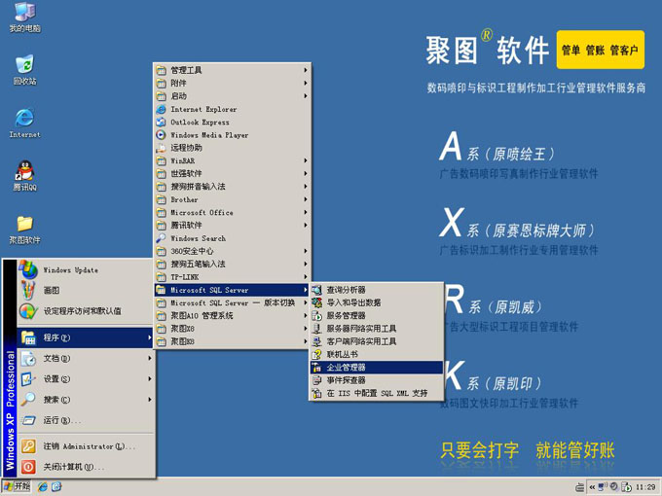662x496 pixels.
Task: Click the 服务器网络实用工具 icon
Action: tap(316, 329)
